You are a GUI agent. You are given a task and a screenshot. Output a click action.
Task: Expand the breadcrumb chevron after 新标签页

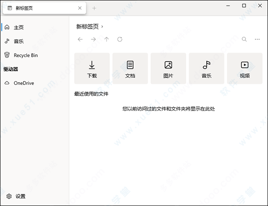point(102,27)
